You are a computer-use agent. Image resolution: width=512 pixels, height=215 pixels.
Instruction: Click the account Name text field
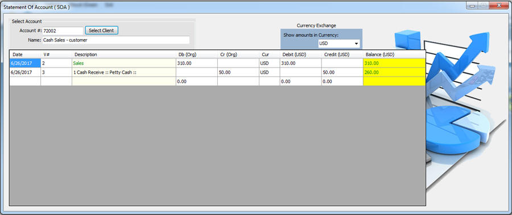pos(115,40)
